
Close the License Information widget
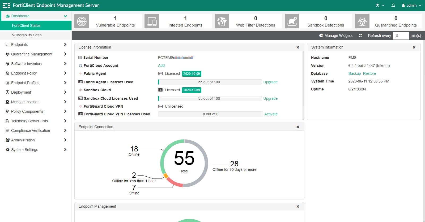298,47
